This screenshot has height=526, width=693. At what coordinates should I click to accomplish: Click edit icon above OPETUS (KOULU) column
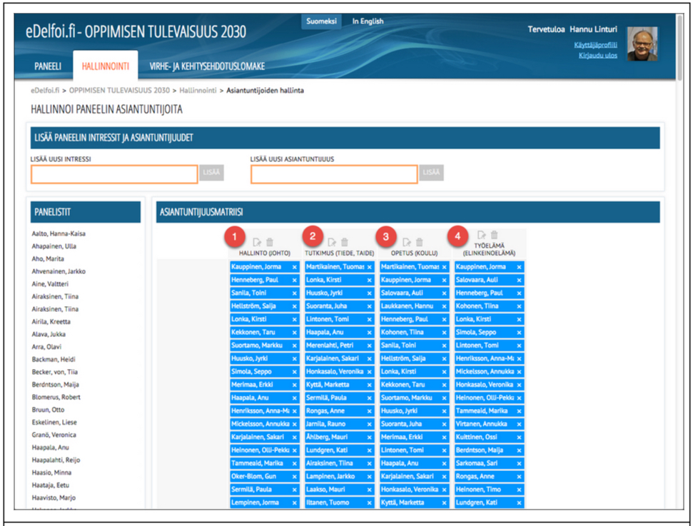point(407,243)
